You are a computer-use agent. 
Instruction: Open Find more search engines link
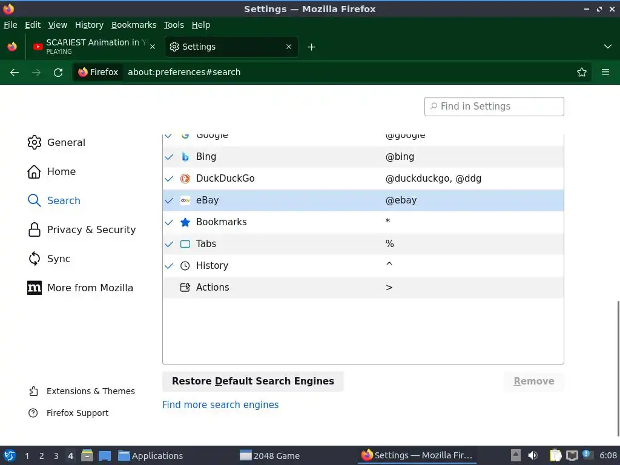click(220, 405)
